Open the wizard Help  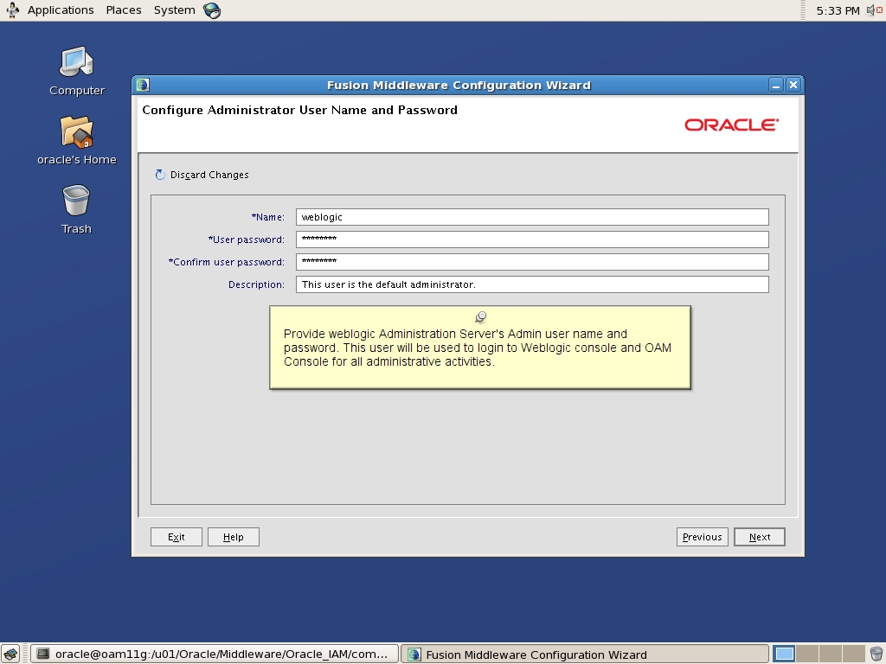[x=233, y=536]
